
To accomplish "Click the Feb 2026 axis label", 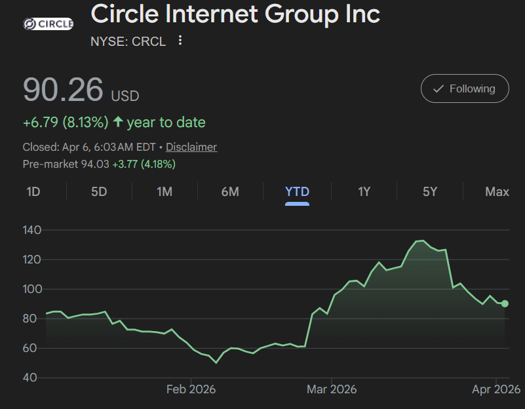I will pos(190,389).
